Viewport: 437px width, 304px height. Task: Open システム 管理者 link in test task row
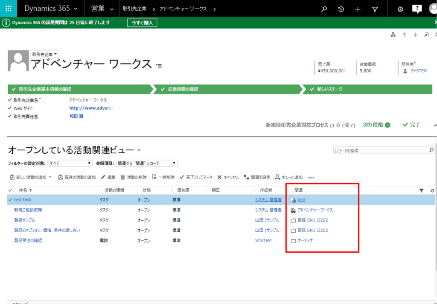[x=268, y=200]
